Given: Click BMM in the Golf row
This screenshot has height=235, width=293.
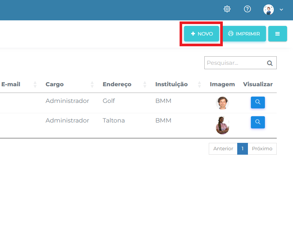Looking at the screenshot, I should point(163,101).
